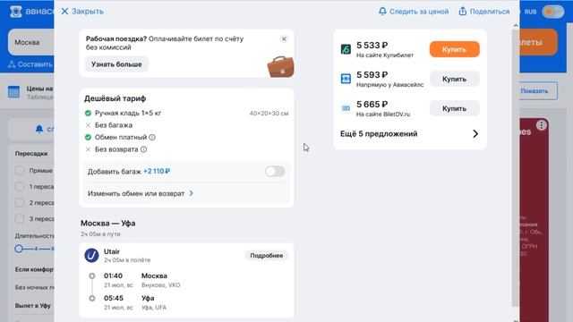The width and height of the screenshot is (573, 322).
Task: Click the panel's vertical scrollbar
Action: (x=516, y=166)
